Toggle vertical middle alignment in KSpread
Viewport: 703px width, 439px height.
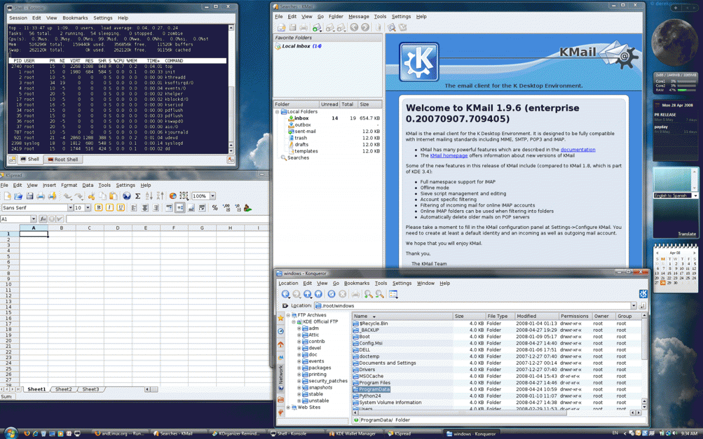180,208
